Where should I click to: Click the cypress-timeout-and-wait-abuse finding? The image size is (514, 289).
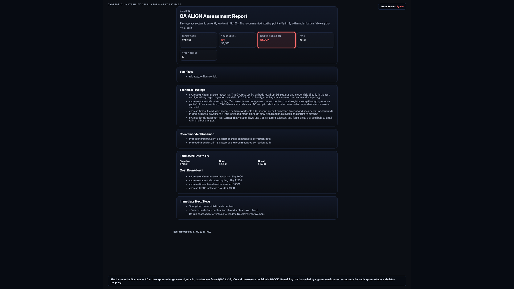(x=261, y=112)
